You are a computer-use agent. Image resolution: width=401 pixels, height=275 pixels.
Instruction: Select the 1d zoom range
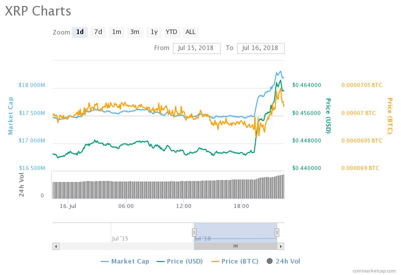80,32
